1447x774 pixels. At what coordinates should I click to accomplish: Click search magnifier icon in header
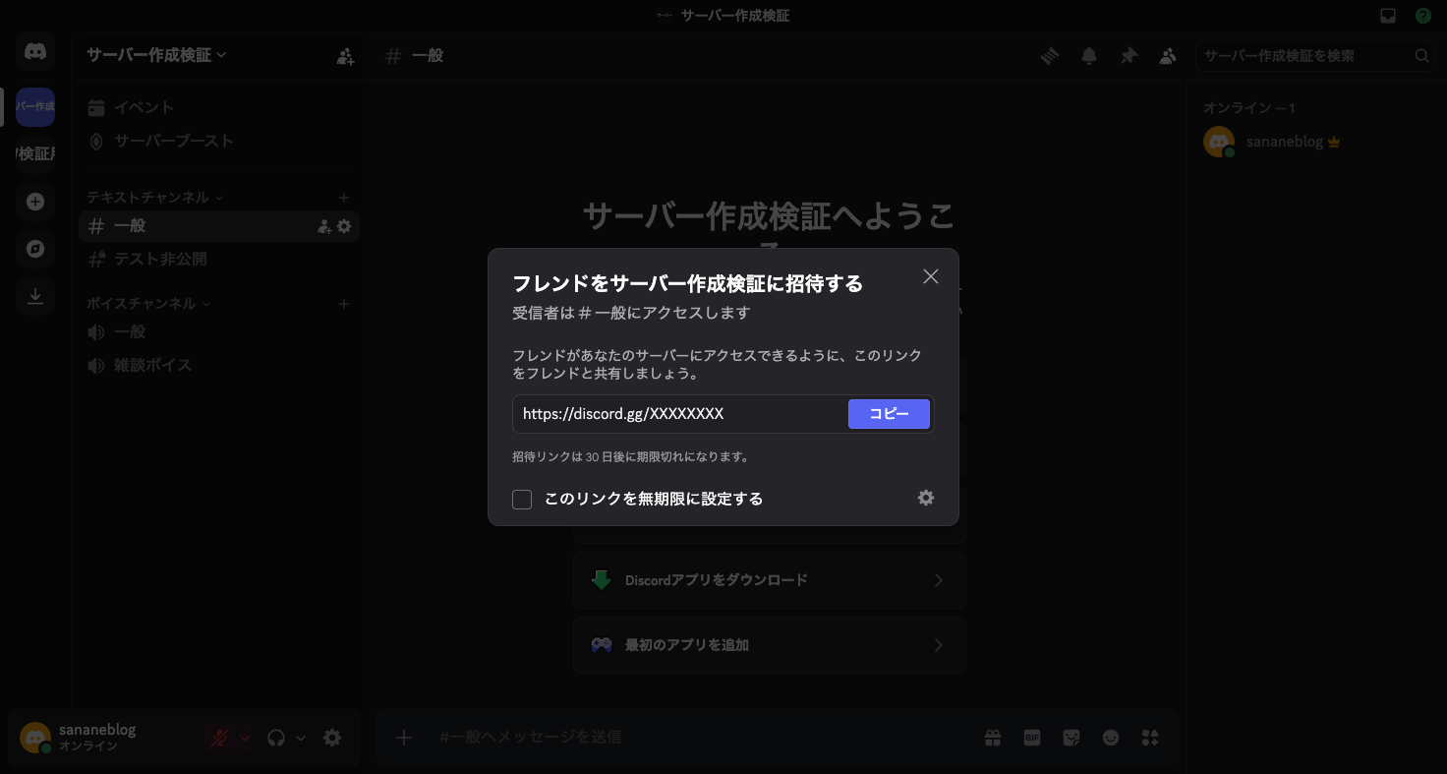tap(1421, 56)
